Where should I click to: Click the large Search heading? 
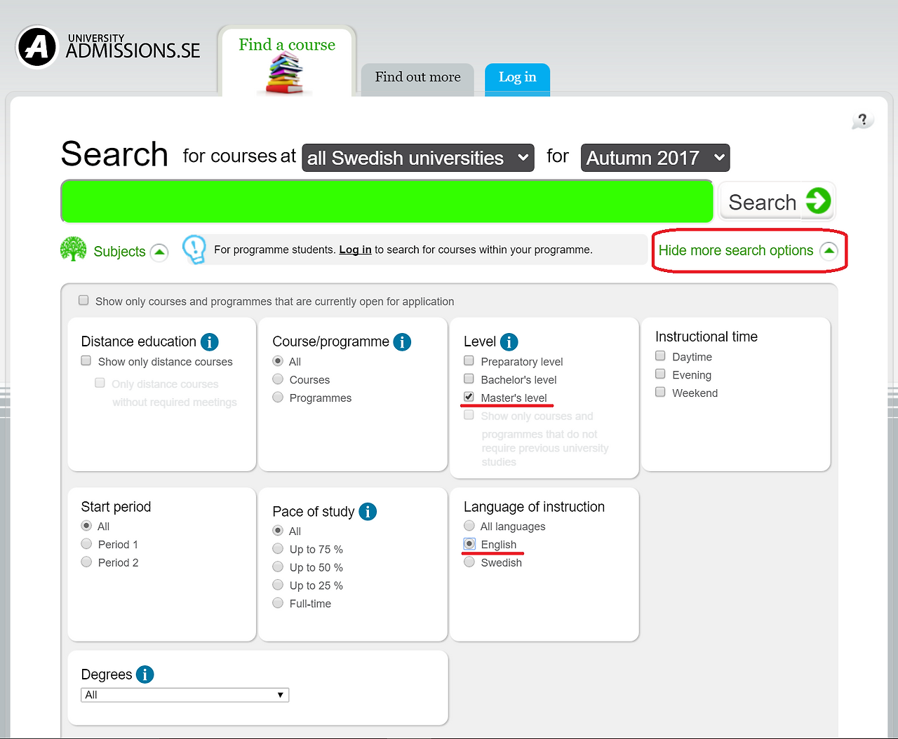pos(114,154)
